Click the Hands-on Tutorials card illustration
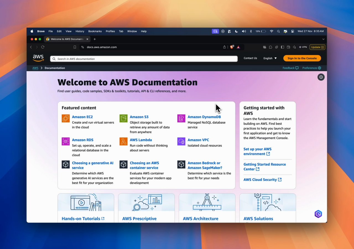 (x=86, y=202)
